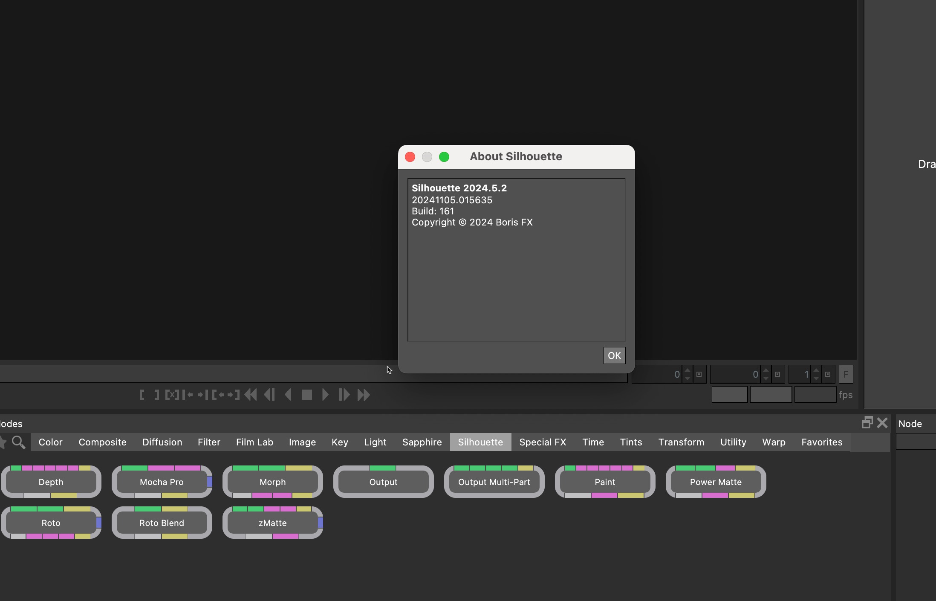Image resolution: width=936 pixels, height=601 pixels.
Task: Select the Key tab
Action: point(340,442)
